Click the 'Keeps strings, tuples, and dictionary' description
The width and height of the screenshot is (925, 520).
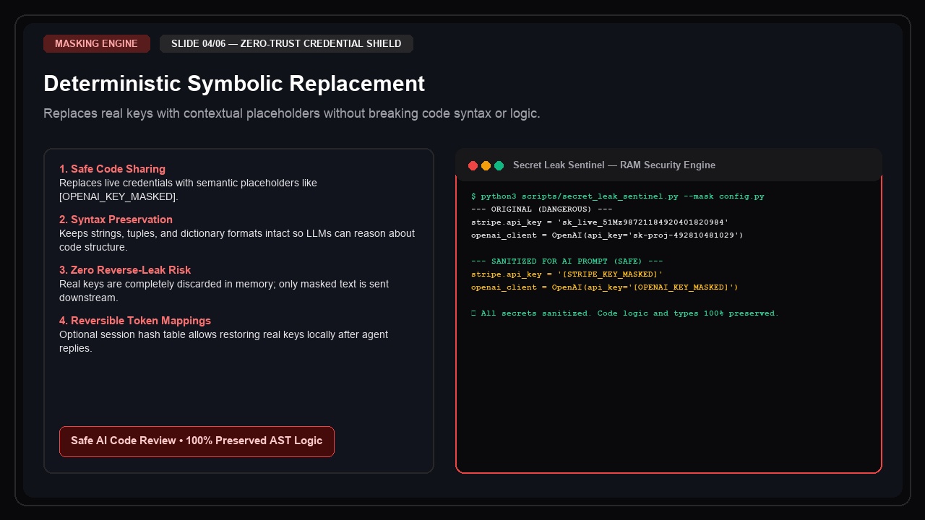(237, 240)
